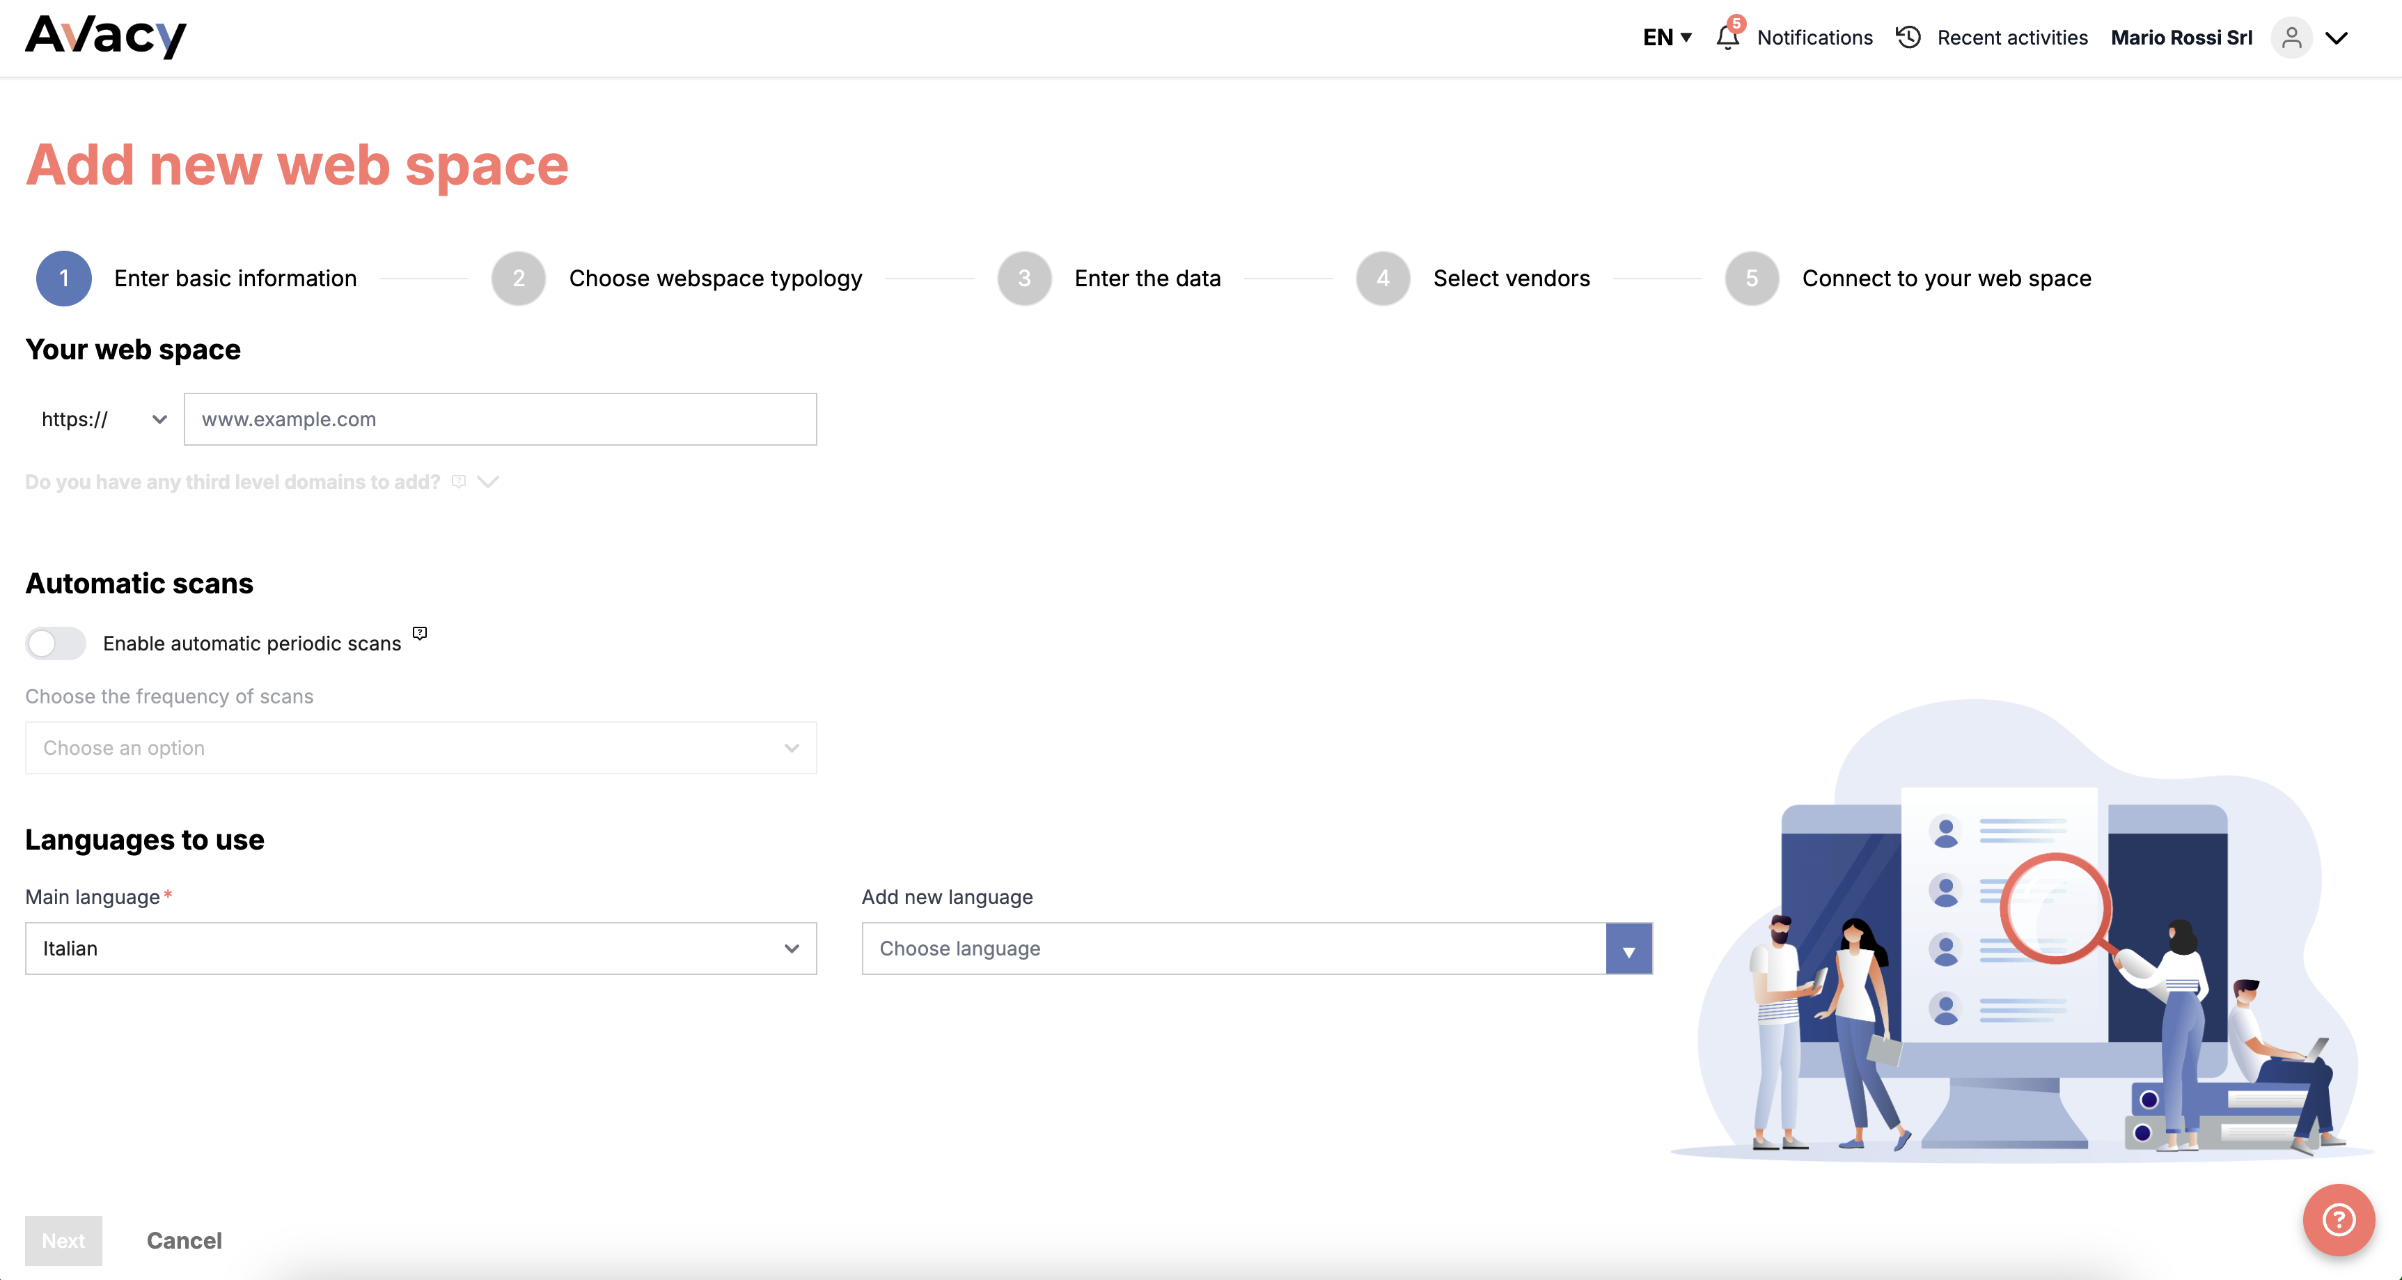Click 'Do you have any third level domains' text
Viewport: 2402px width, 1280px height.
pos(232,481)
